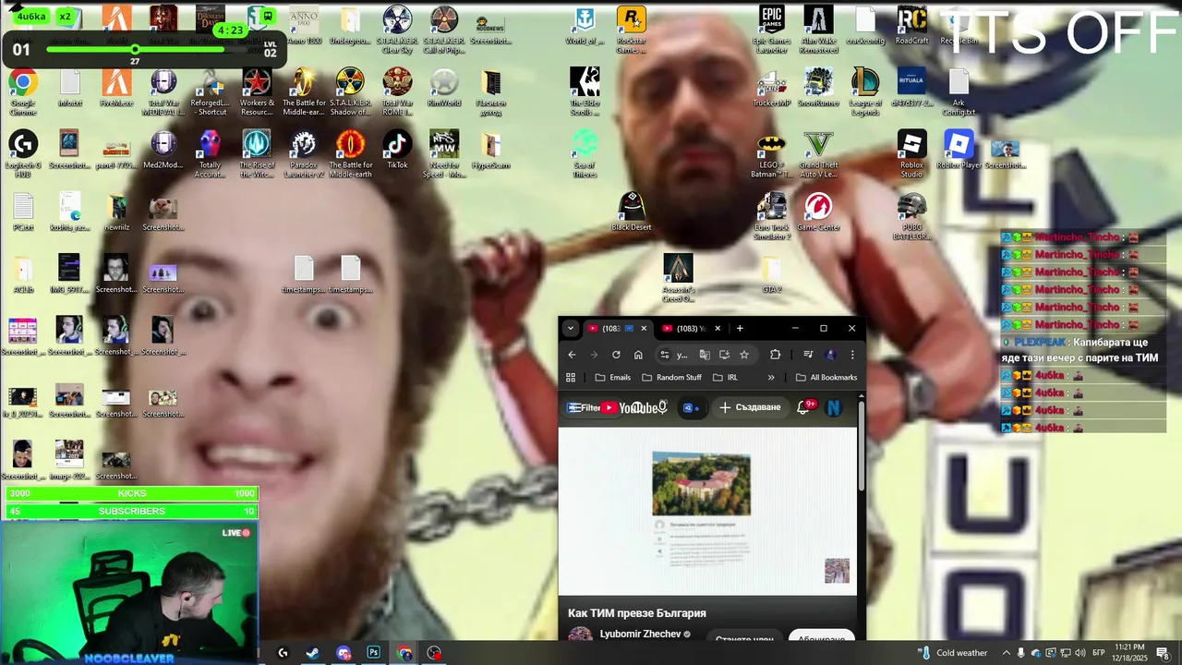1182x665 pixels.
Task: Bookmark this page with the star icon
Action: click(x=744, y=355)
